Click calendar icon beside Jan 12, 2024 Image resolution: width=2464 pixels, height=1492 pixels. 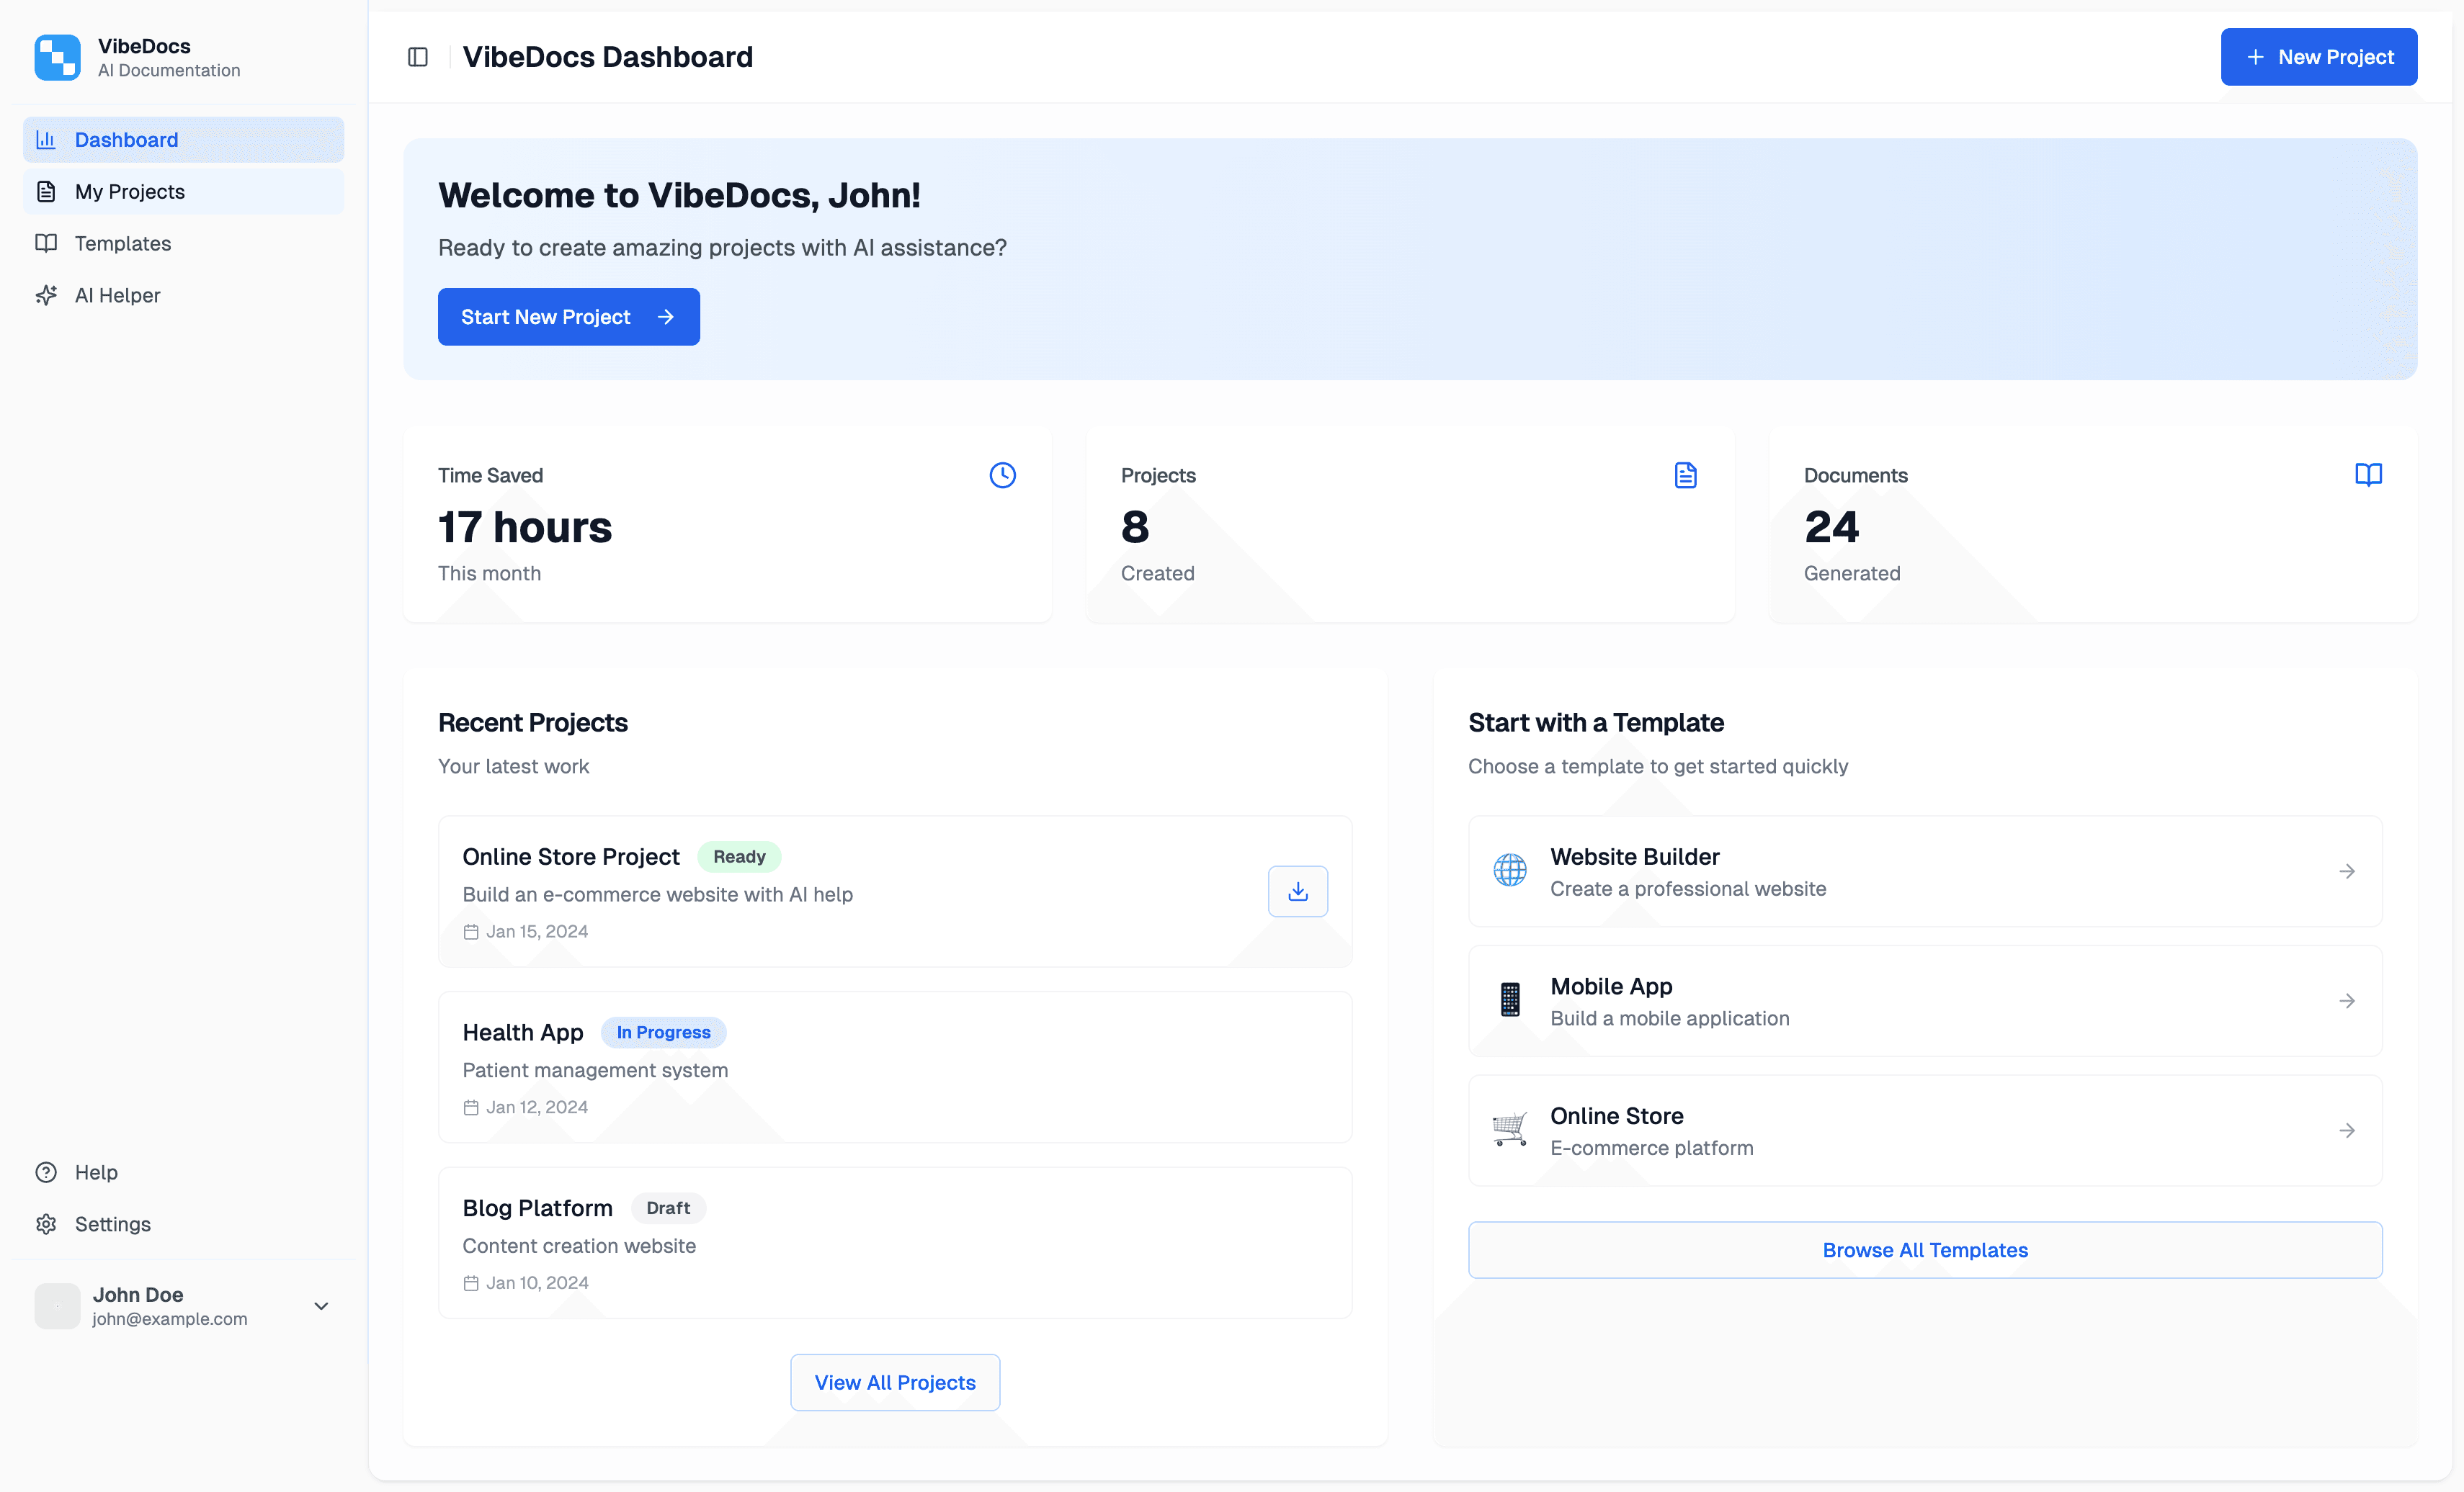point(471,1107)
